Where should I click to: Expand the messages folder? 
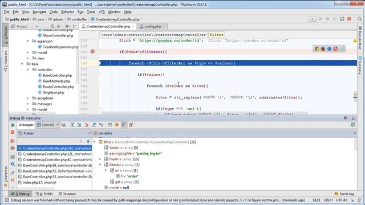[x=28, y=104]
